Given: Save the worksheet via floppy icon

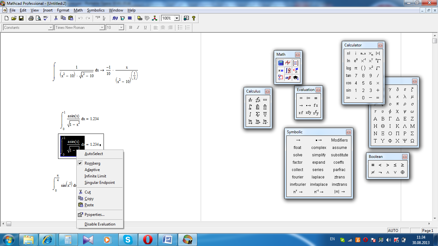Looking at the screenshot, I should tap(21, 18).
